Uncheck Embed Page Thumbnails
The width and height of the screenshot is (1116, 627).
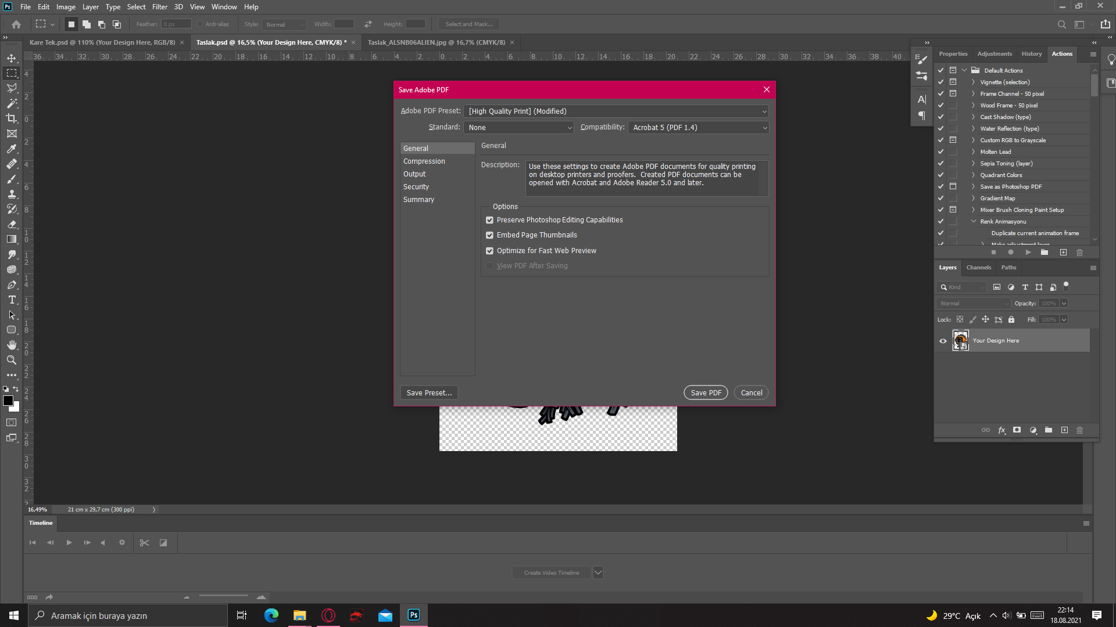pyautogui.click(x=489, y=235)
